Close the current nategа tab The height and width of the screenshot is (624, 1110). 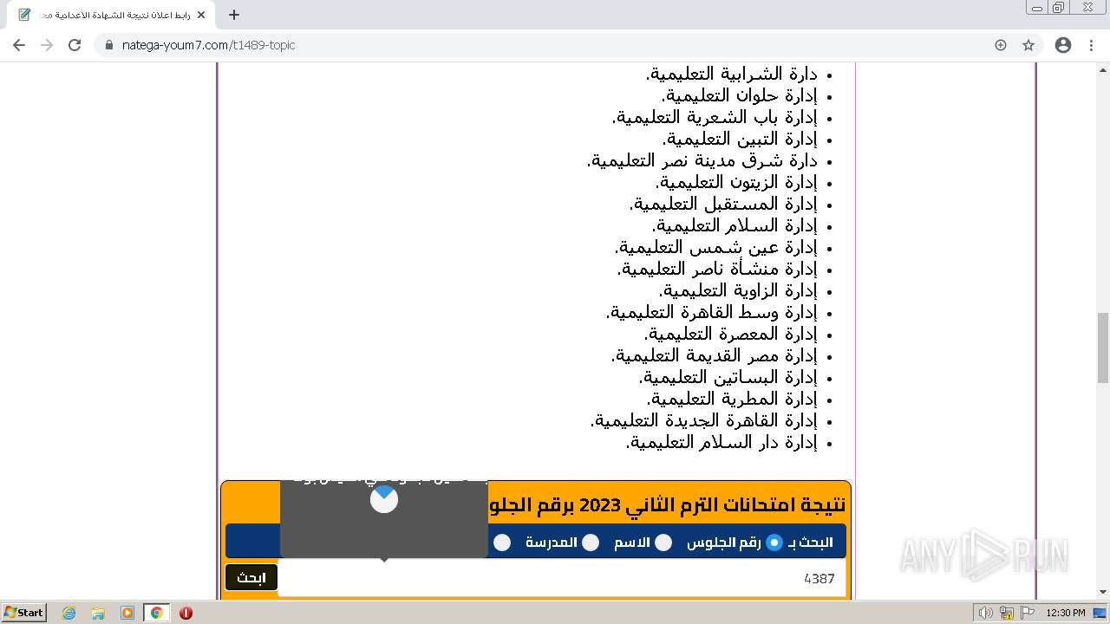click(x=201, y=15)
